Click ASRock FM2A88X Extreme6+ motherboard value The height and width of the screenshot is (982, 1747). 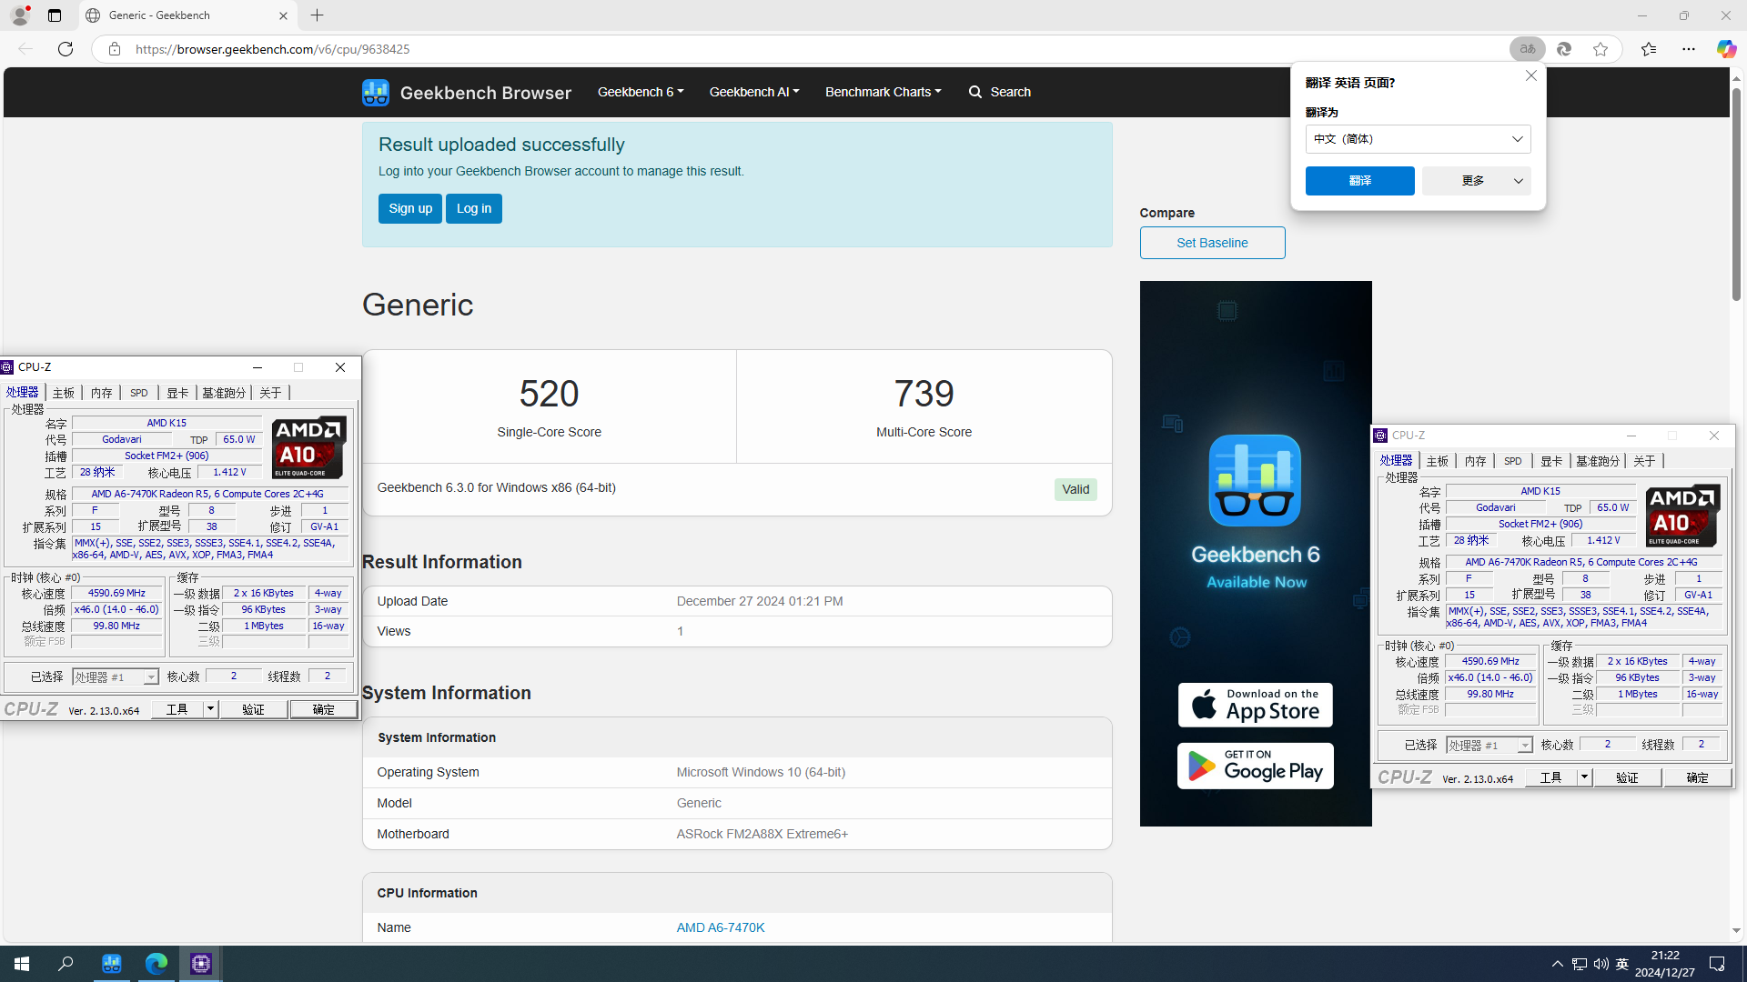762,834
